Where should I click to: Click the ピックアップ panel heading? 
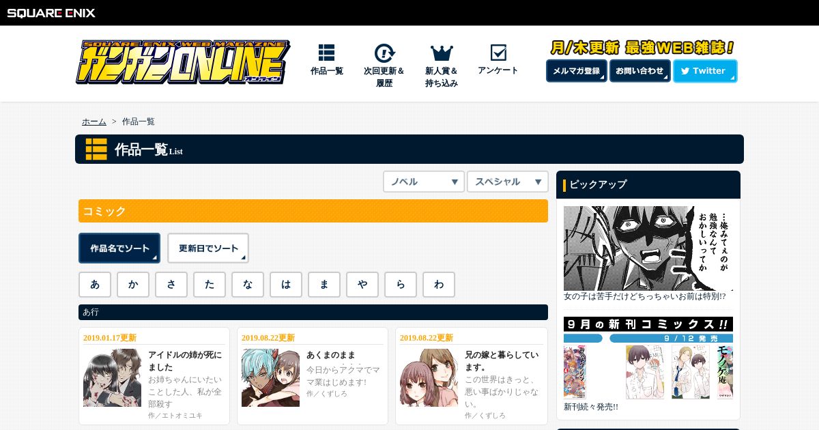(648, 184)
